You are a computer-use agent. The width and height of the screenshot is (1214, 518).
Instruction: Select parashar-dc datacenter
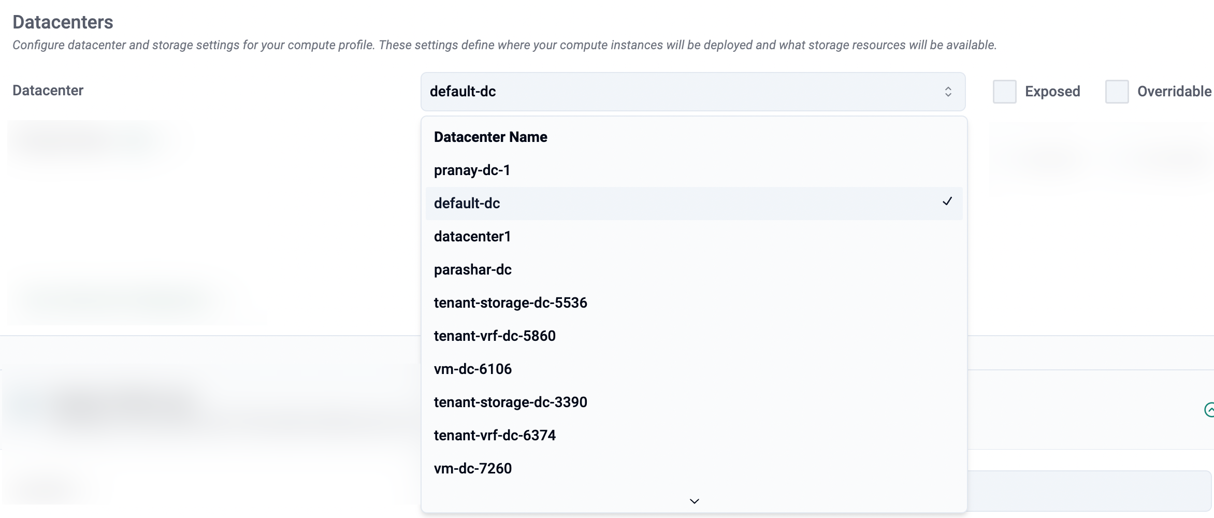[472, 270]
